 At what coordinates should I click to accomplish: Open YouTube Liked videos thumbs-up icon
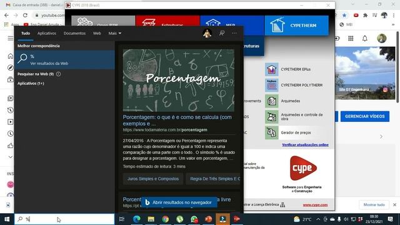tap(10, 146)
